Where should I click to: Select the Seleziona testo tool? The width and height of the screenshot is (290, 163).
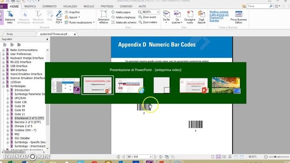(x=10, y=17)
